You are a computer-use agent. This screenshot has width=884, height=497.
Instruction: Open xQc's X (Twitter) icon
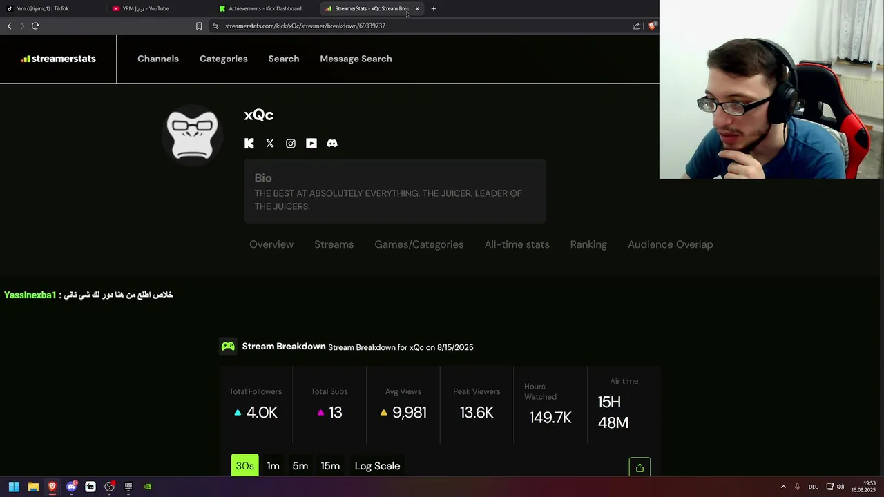pos(270,144)
